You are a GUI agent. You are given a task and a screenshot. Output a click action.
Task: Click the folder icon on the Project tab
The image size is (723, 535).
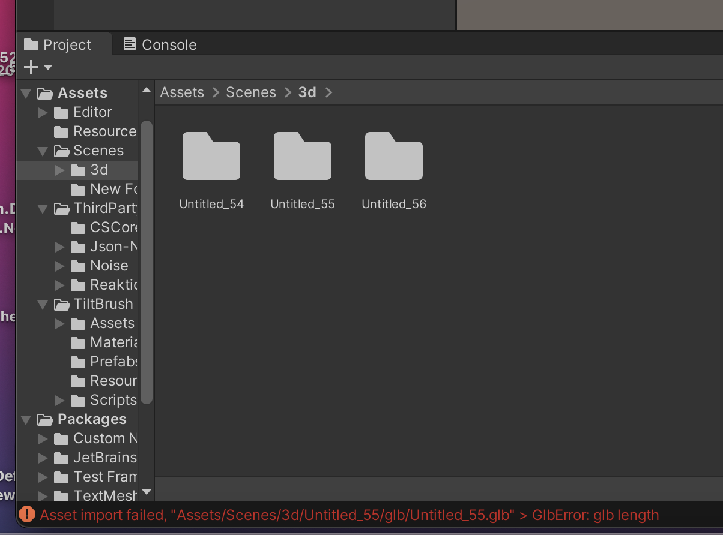(30, 44)
